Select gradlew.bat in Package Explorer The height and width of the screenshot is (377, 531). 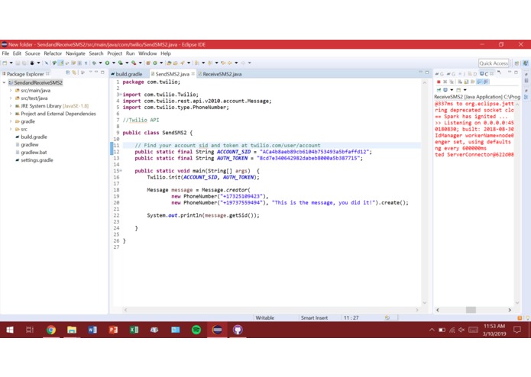click(x=31, y=153)
